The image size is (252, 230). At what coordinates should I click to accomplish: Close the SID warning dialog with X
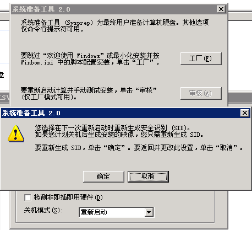245,113
